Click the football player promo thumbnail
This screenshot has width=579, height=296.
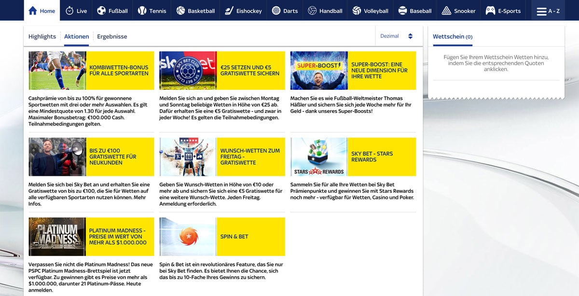click(x=57, y=70)
